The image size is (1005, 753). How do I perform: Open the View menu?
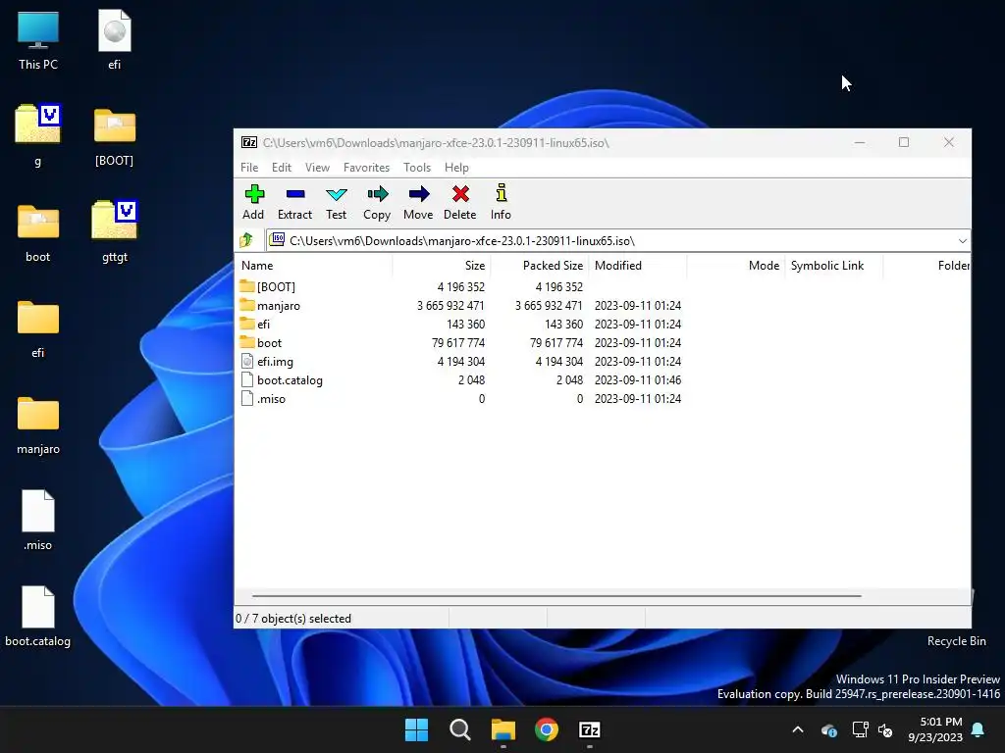tap(317, 167)
